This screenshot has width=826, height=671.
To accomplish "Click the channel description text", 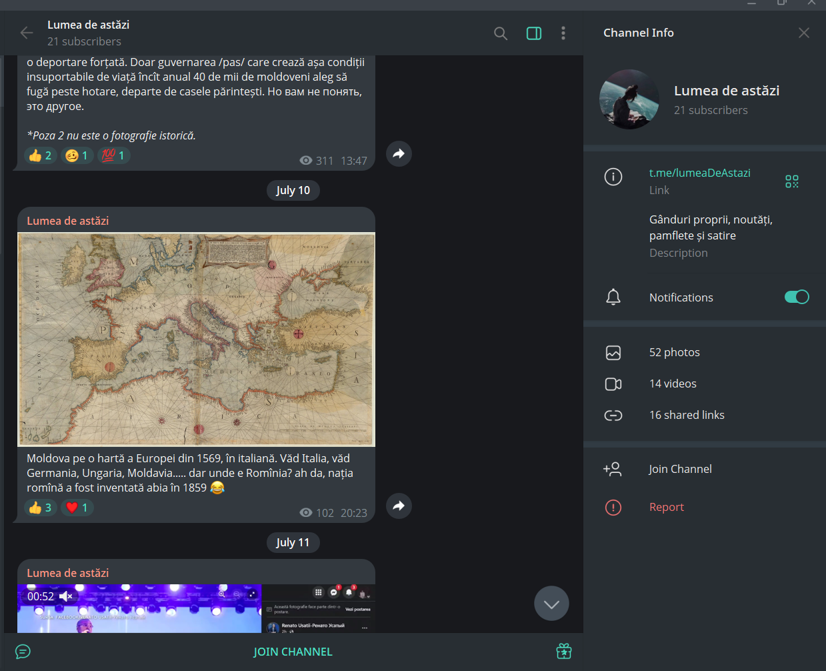I will coord(711,227).
